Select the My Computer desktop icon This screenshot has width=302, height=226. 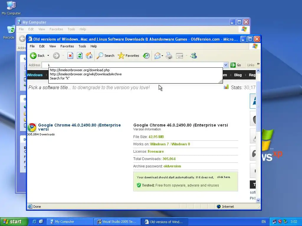click(11, 8)
